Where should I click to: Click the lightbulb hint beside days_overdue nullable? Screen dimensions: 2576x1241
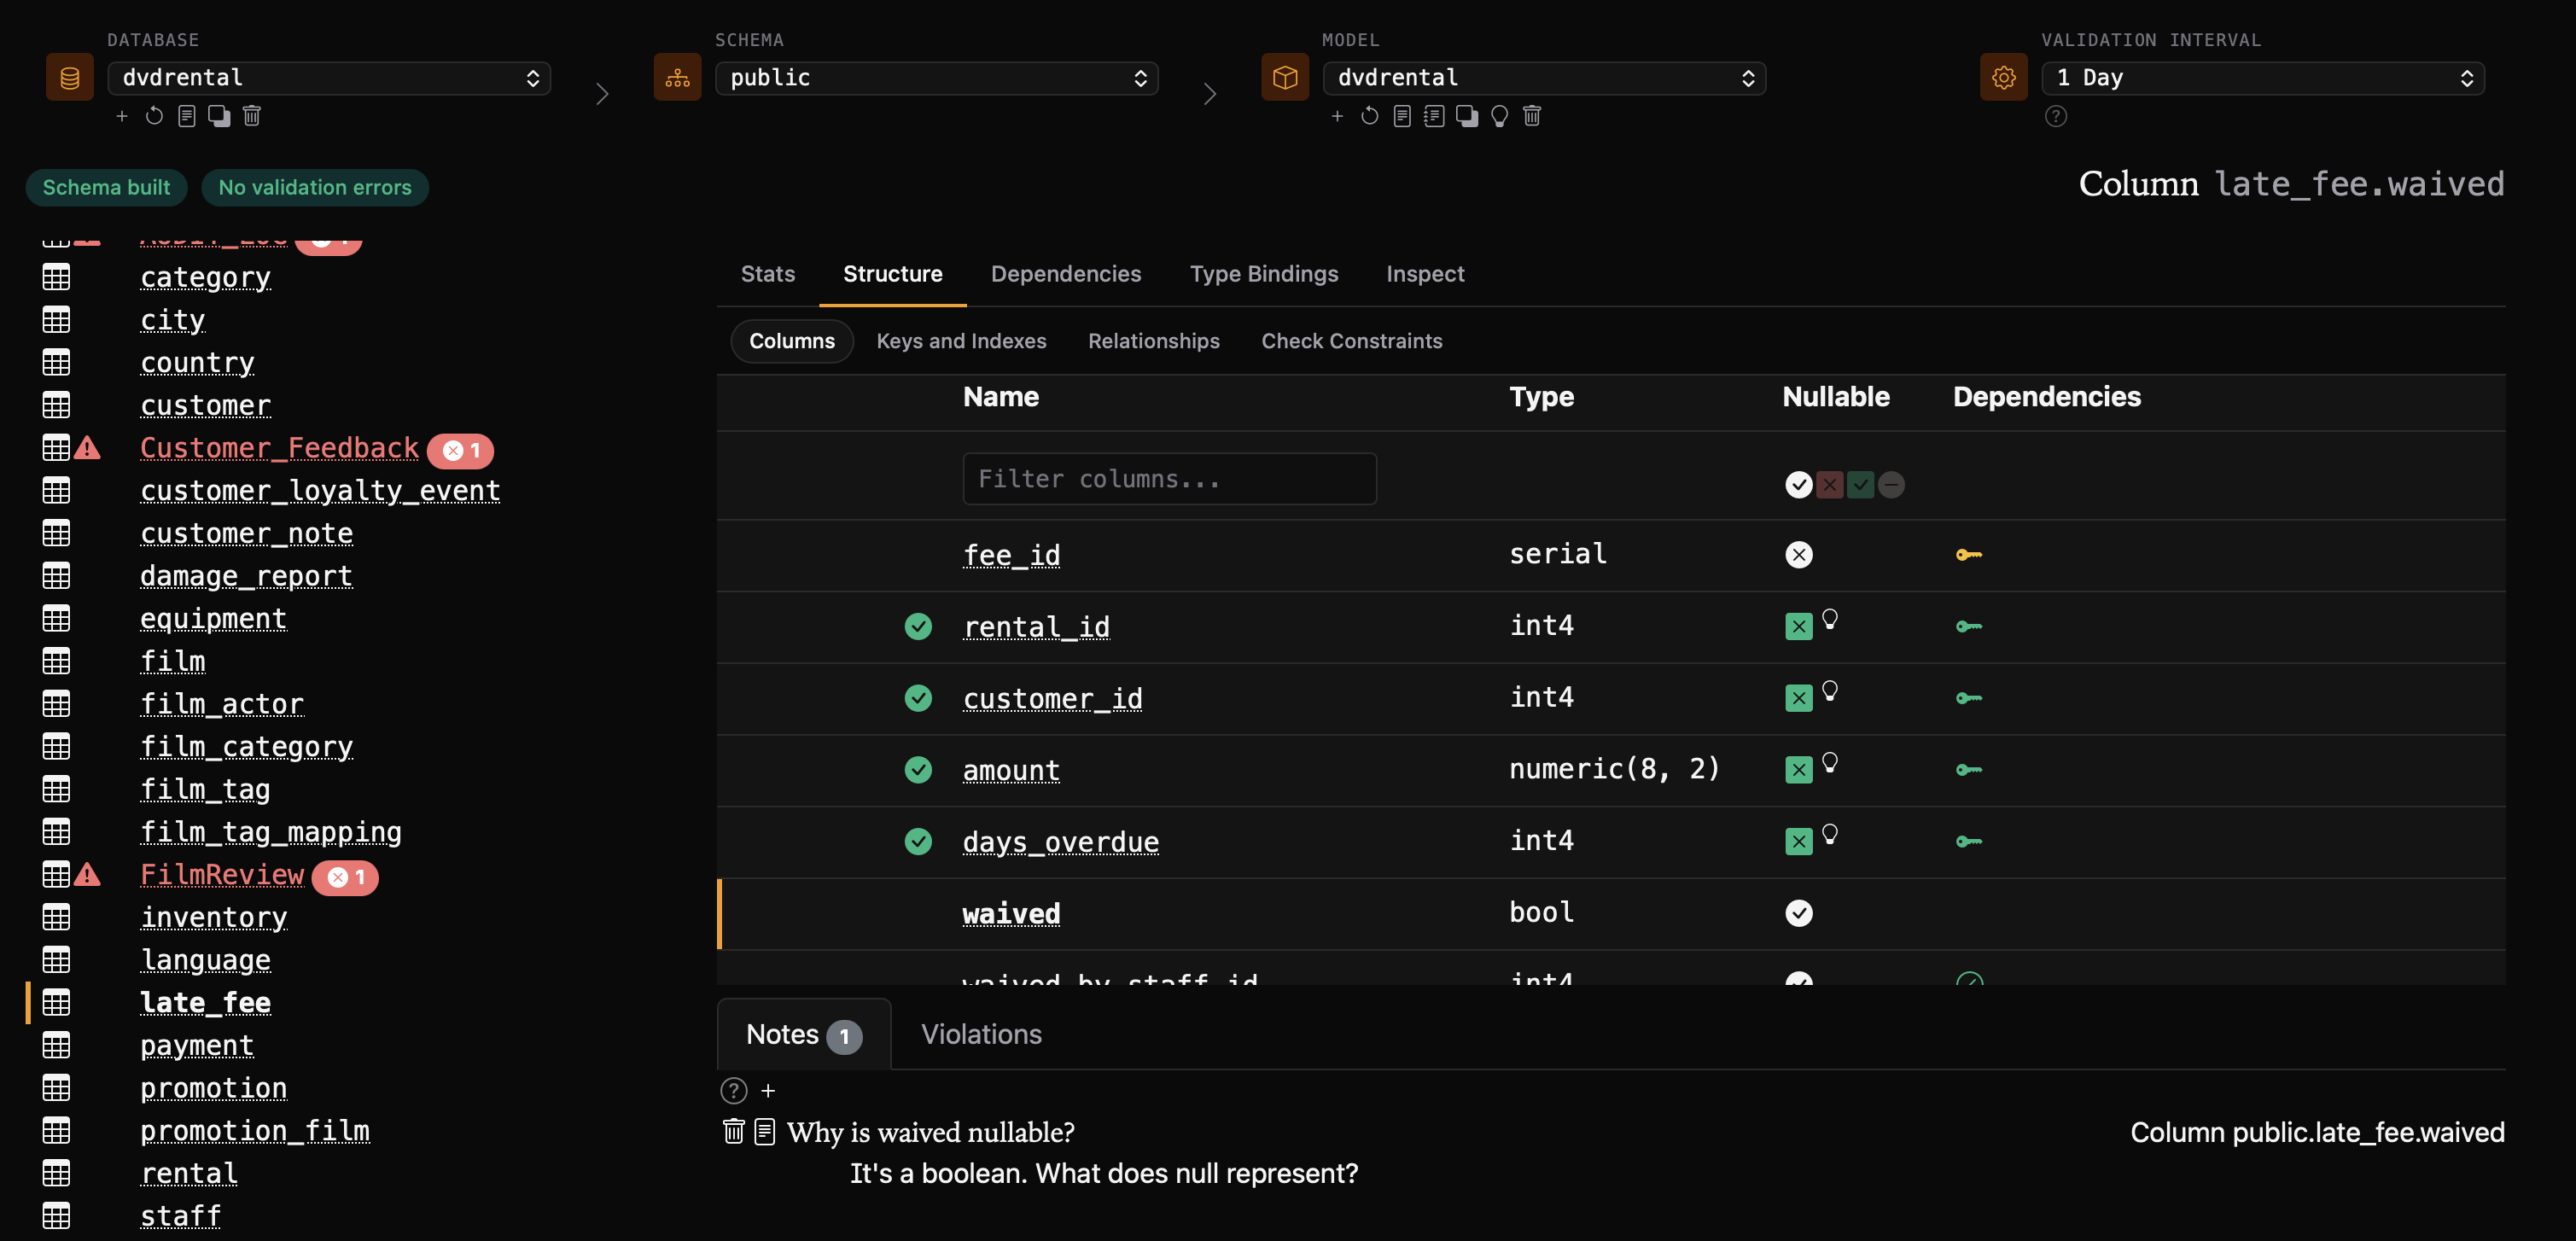(x=1830, y=833)
